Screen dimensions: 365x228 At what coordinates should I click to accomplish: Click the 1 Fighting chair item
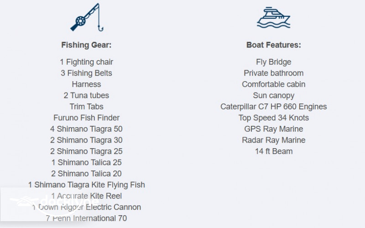(86, 62)
